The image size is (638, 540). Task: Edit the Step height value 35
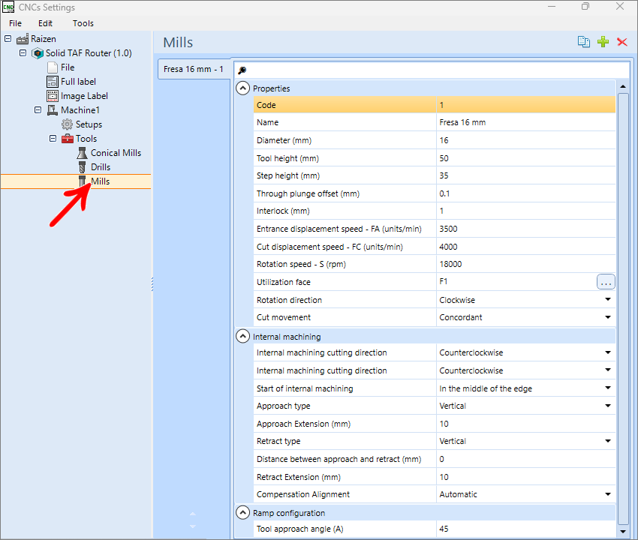tap(525, 175)
